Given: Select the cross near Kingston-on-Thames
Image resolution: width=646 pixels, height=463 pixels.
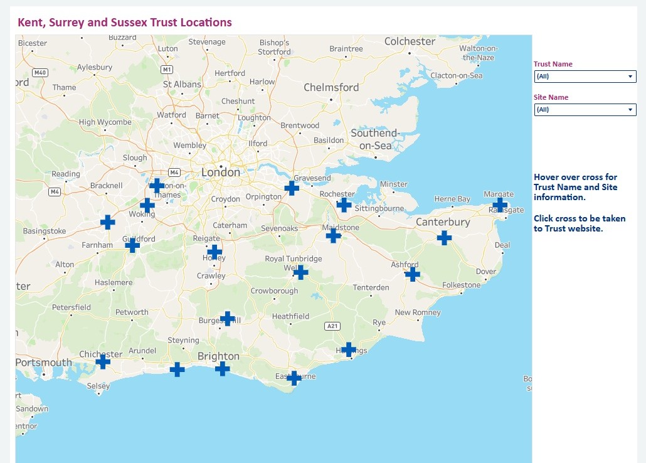Looking at the screenshot, I should click(x=157, y=185).
